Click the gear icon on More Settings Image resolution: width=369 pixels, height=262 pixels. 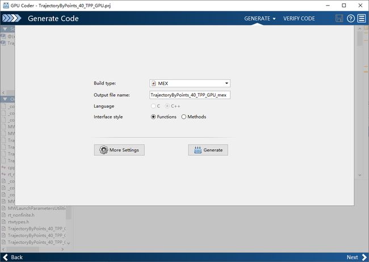coord(103,150)
